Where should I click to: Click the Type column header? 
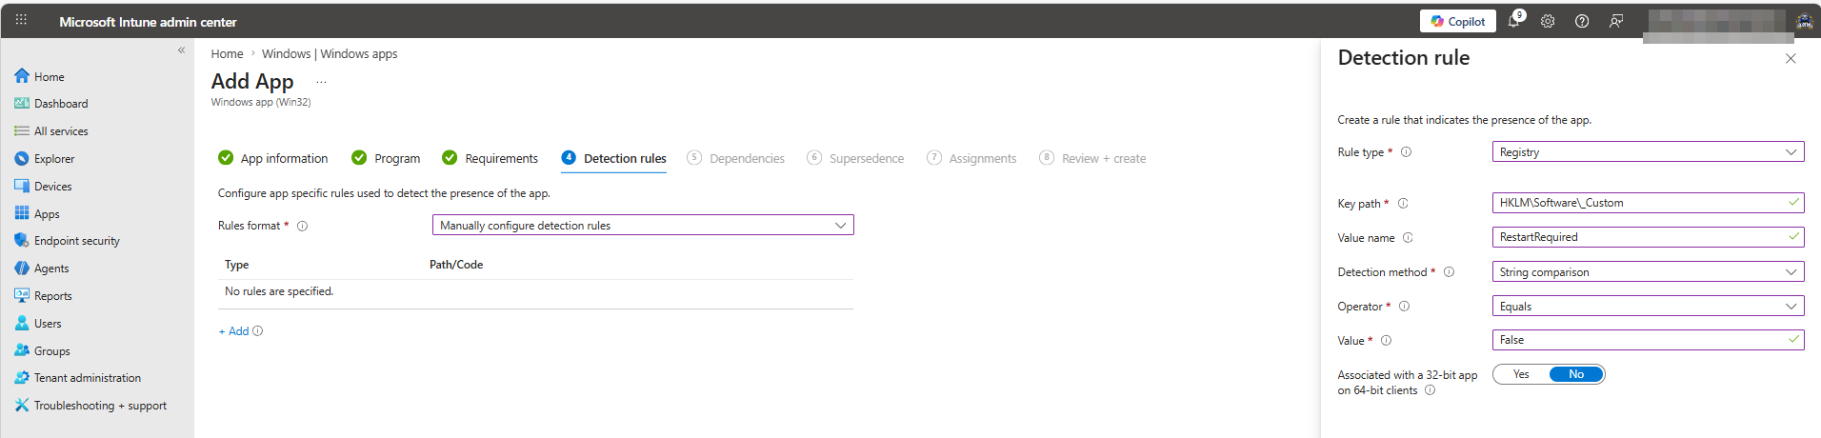coord(236,265)
